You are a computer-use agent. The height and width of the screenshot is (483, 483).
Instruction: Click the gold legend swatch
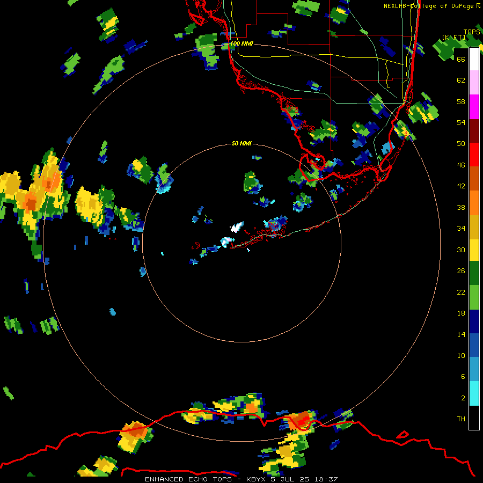[x=474, y=227]
